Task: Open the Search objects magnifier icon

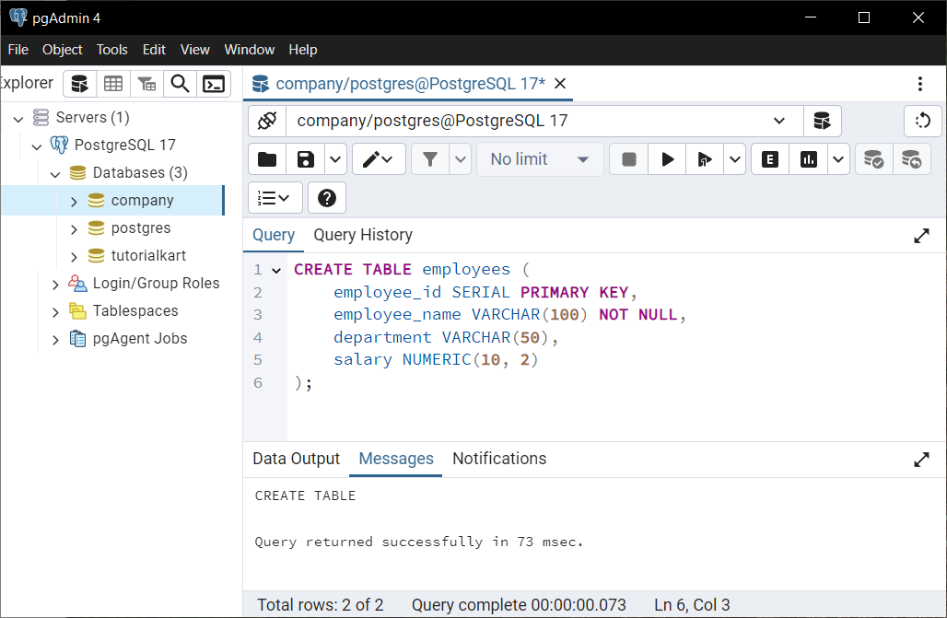Action: (180, 84)
